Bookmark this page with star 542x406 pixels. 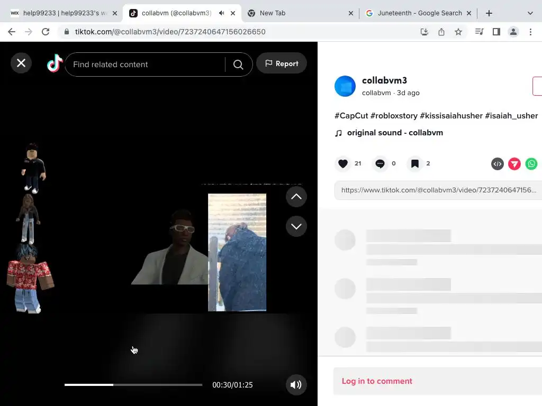click(x=458, y=32)
